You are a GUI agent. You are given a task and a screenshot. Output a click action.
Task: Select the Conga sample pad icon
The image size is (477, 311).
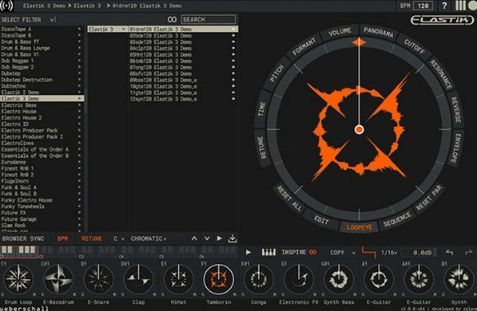259,278
